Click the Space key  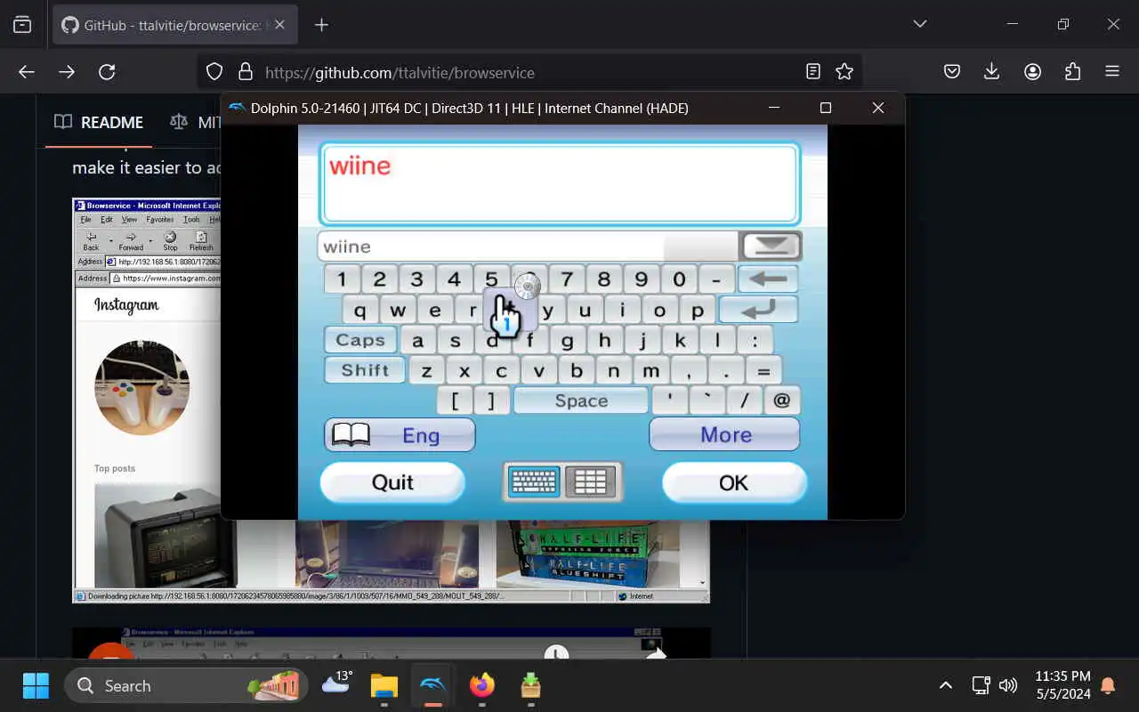click(581, 400)
